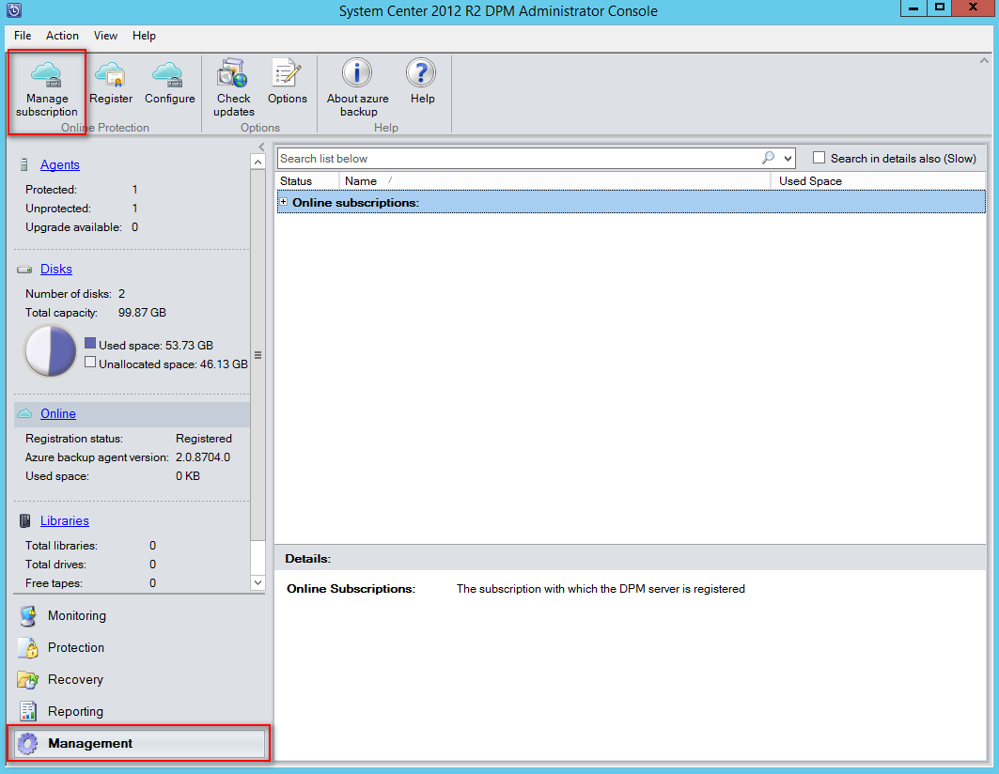Click the Reporting chart icon
The height and width of the screenshot is (774, 999).
[27, 712]
